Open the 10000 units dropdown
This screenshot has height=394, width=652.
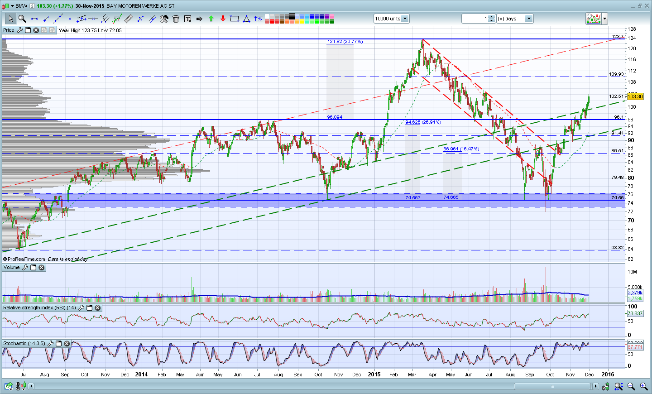[x=405, y=19]
